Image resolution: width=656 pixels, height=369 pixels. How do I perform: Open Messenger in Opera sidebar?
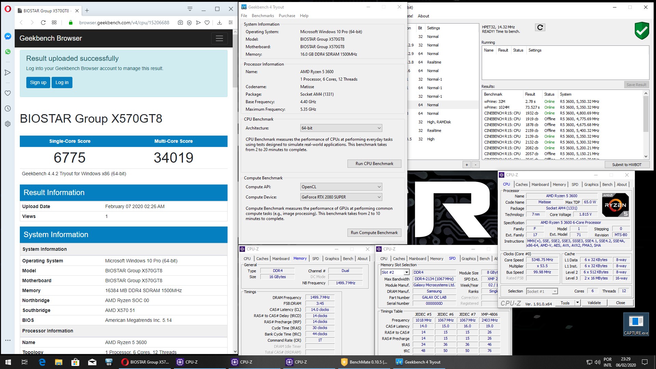(x=8, y=36)
